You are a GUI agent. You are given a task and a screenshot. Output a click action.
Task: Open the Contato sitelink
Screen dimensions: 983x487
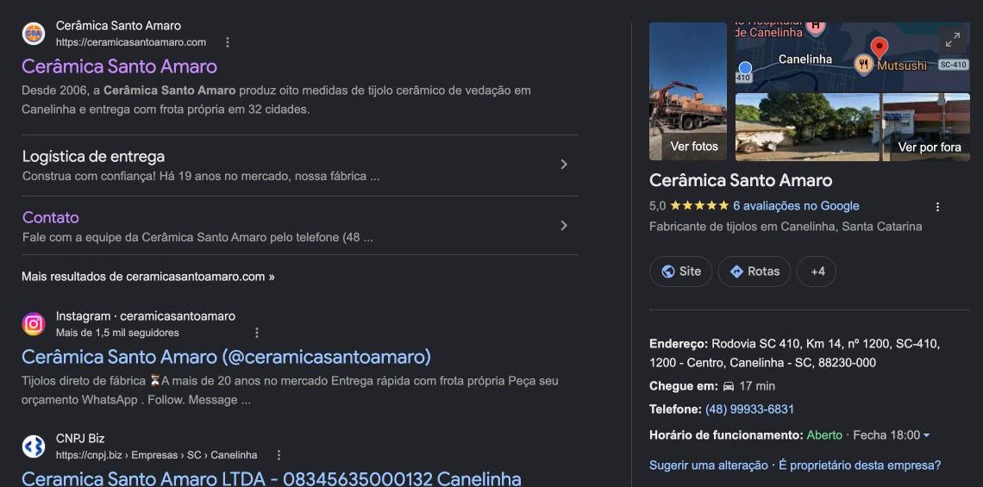click(51, 217)
